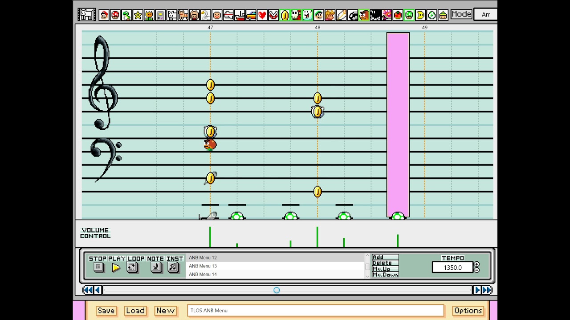Click the Load button
This screenshot has width=570, height=320.
point(135,311)
